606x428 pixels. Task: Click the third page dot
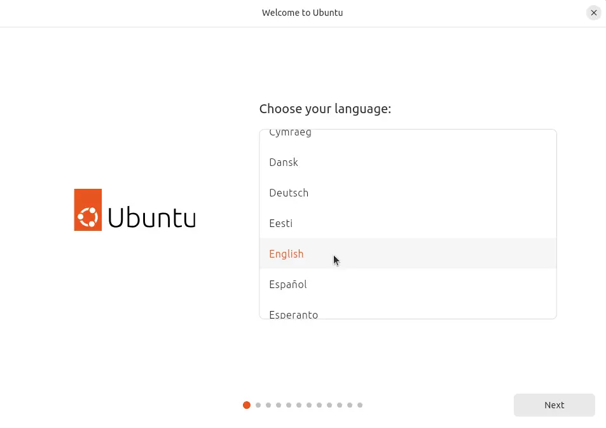pos(268,404)
